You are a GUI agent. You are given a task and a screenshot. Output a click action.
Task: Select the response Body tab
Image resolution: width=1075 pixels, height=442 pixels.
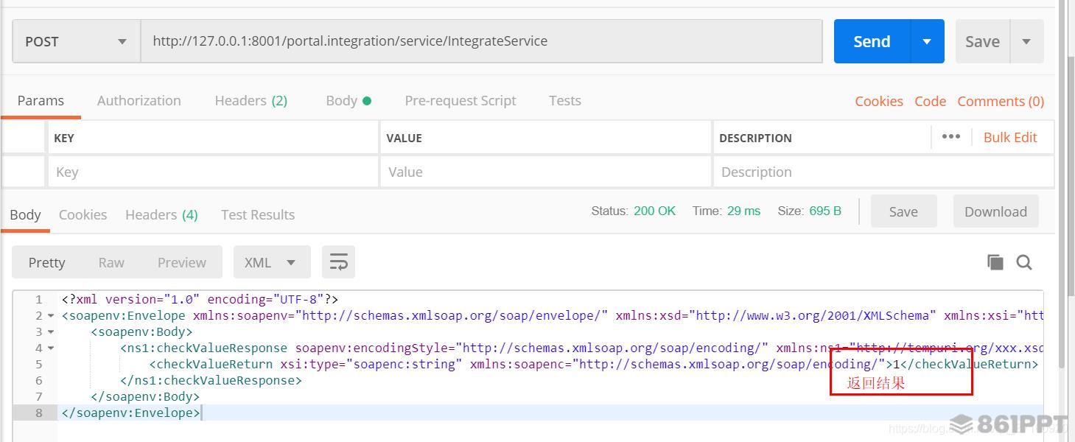tap(25, 214)
